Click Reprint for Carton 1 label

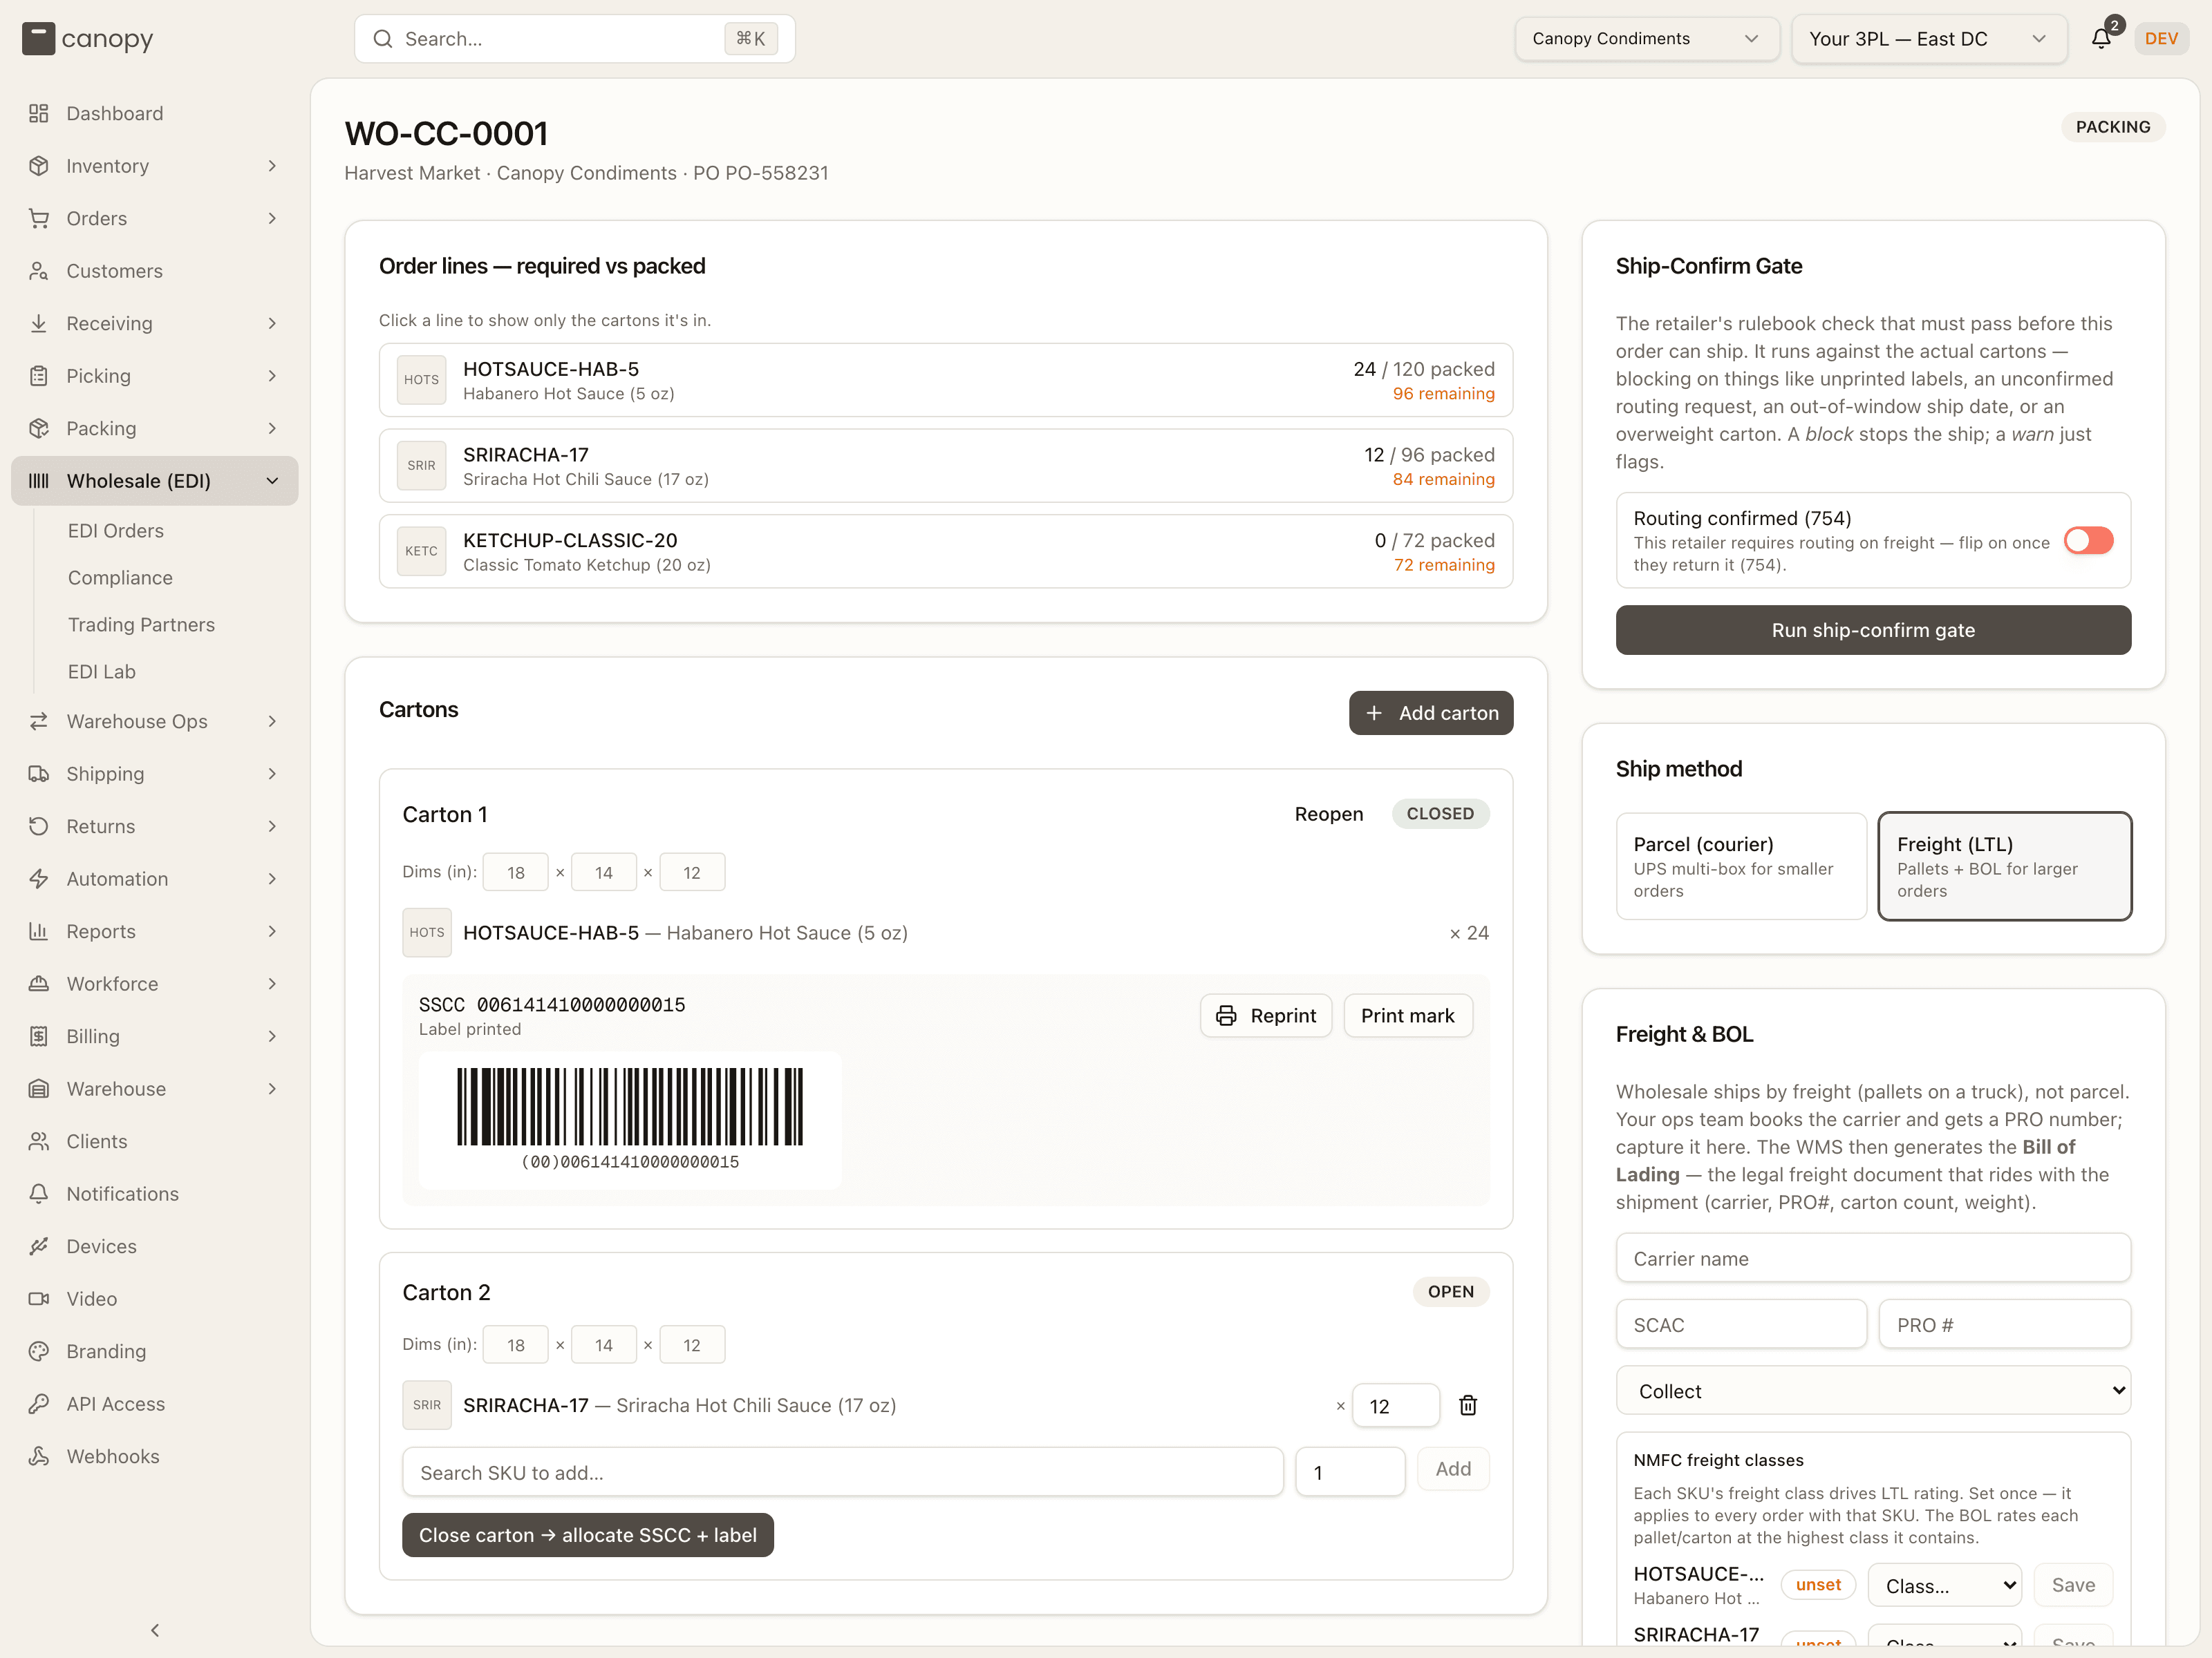click(1266, 1016)
